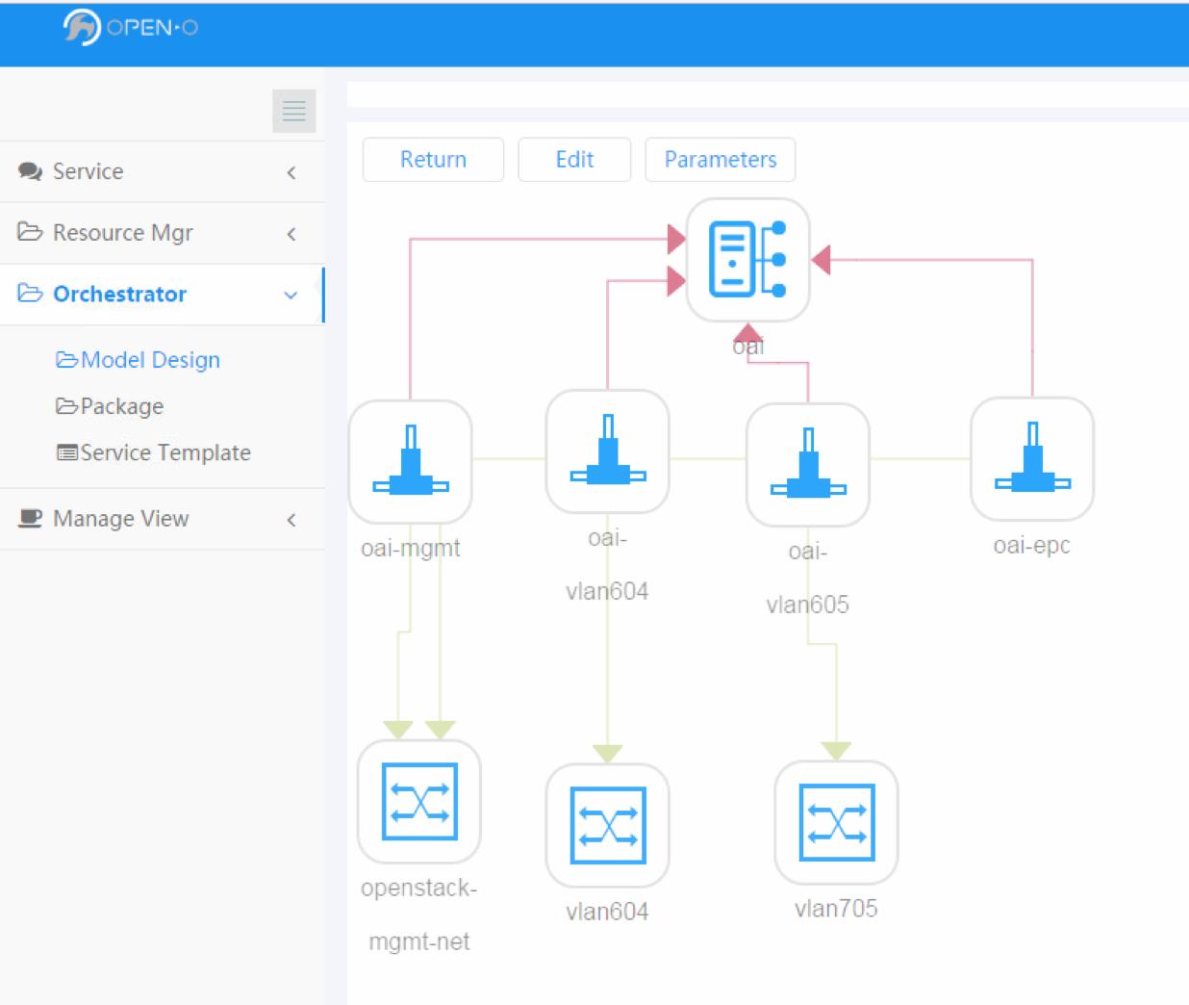Select the oai-vlan604 connection point icon
Viewport: 1189px width, 1005px height.
point(607,451)
